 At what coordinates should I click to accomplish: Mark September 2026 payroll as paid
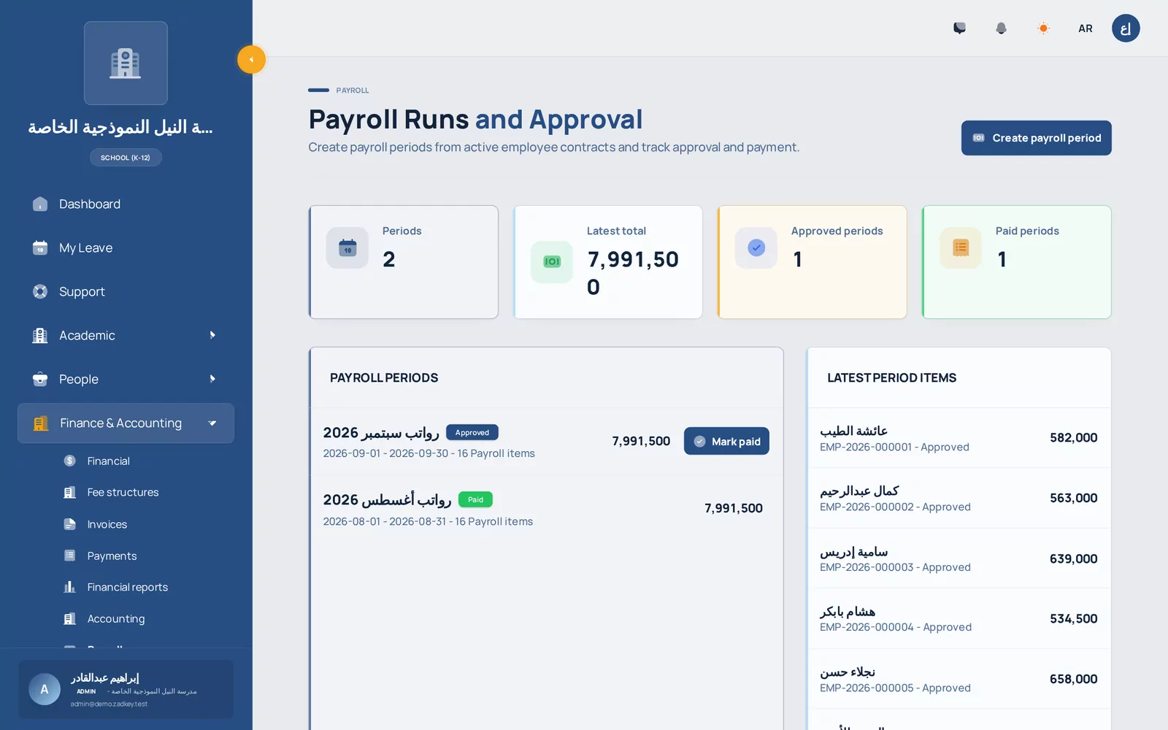click(726, 441)
